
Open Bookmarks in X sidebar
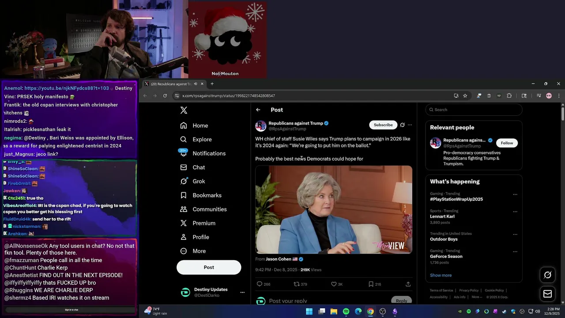click(201, 195)
